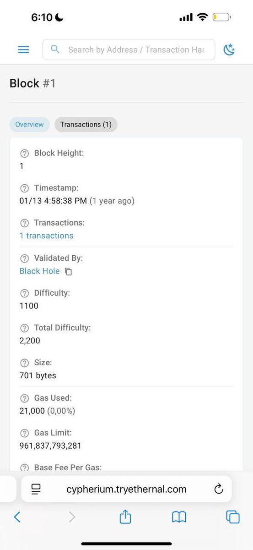Copy the Black Hole validator address

(69, 271)
